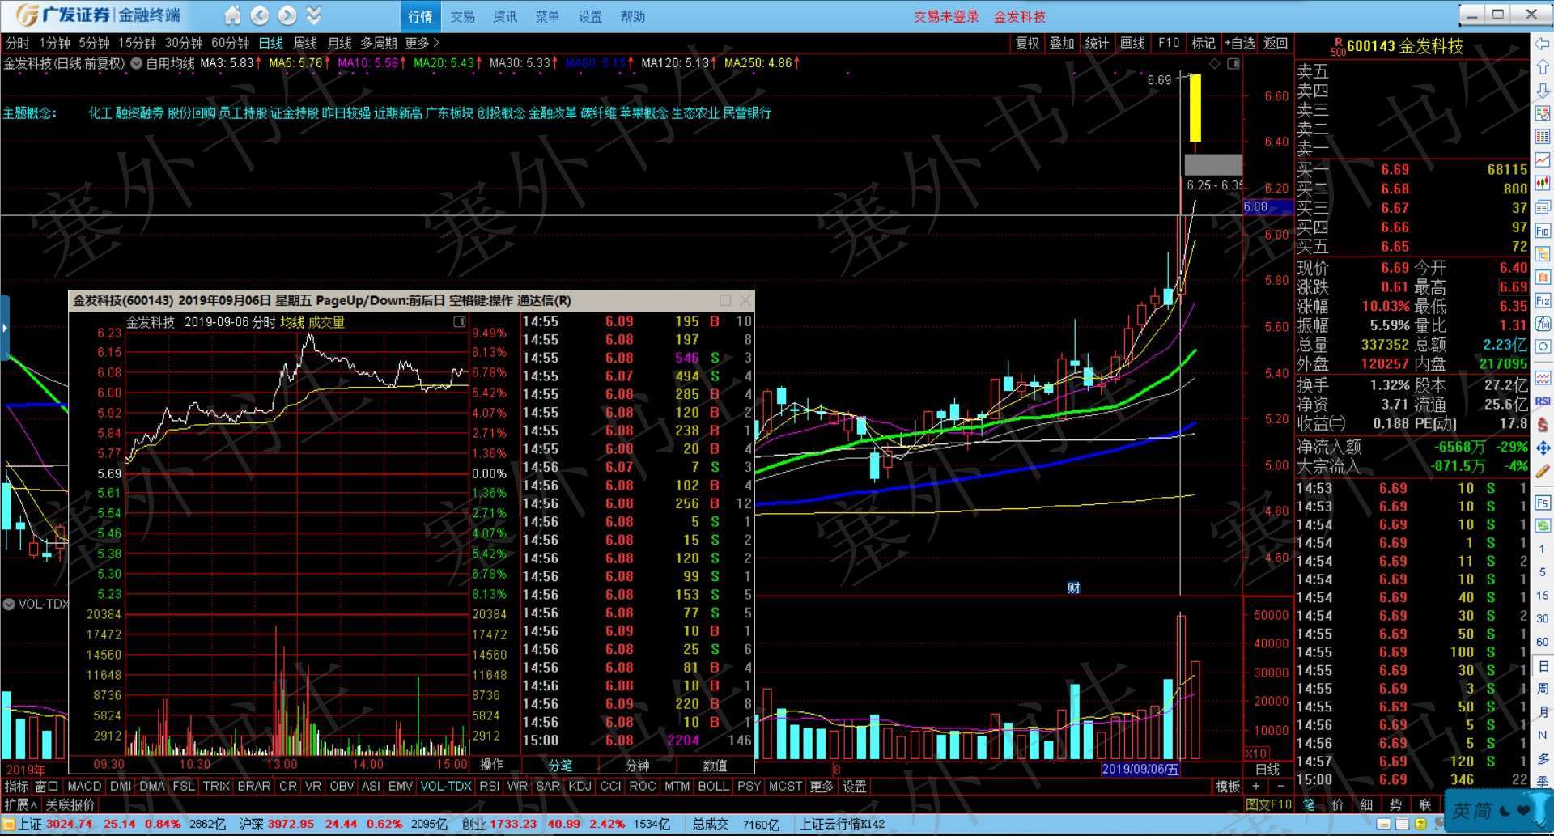Click the +自选 button

click(1239, 43)
